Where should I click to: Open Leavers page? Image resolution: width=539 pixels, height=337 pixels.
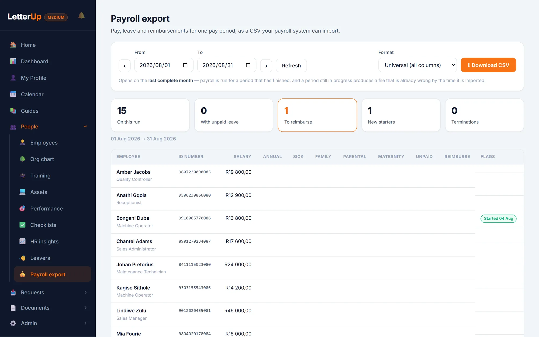53,258
